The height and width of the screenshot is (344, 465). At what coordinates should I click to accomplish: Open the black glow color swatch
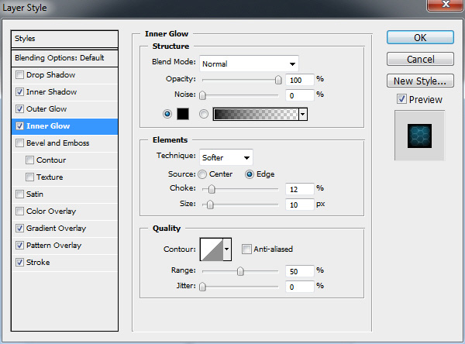183,114
